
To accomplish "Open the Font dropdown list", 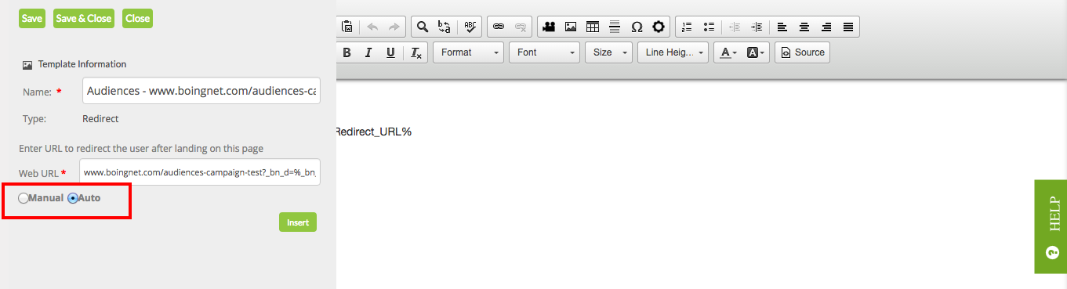I will click(544, 52).
